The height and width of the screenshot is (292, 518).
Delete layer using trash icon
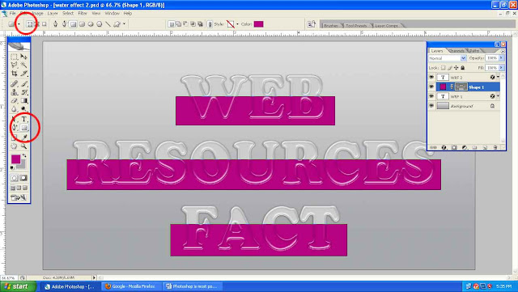click(495, 148)
